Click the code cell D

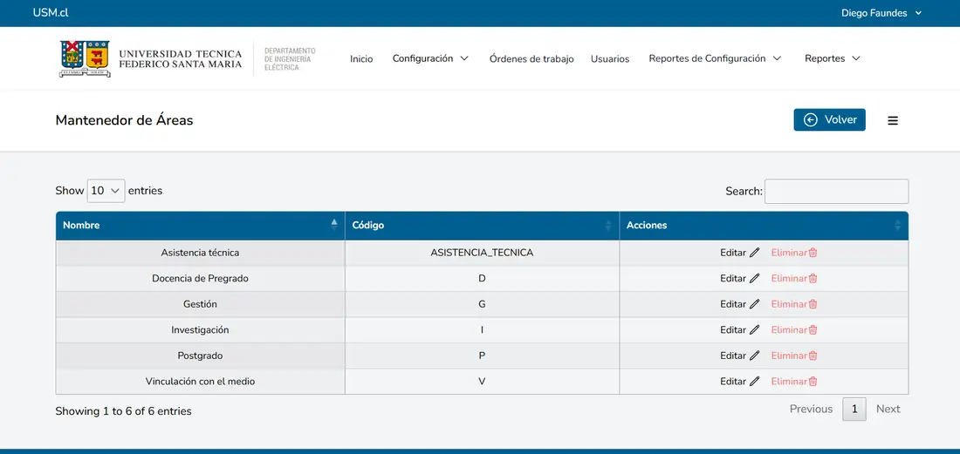(482, 278)
